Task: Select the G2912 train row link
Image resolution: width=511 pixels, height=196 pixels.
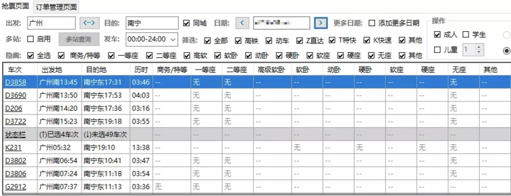Action: coord(16,187)
